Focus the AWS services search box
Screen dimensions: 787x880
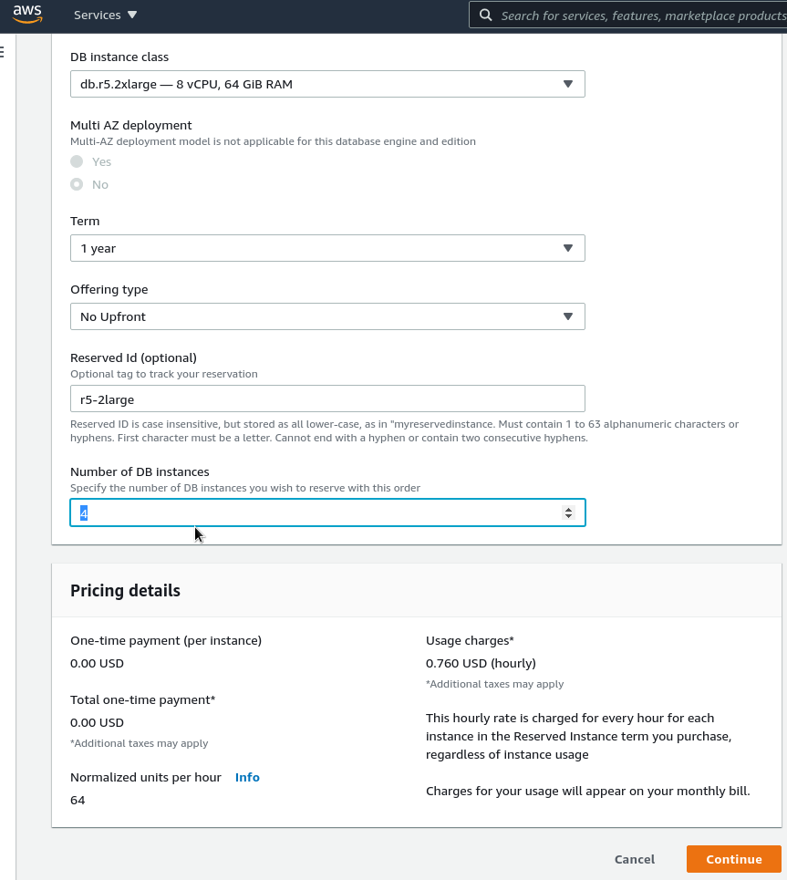[x=628, y=16]
